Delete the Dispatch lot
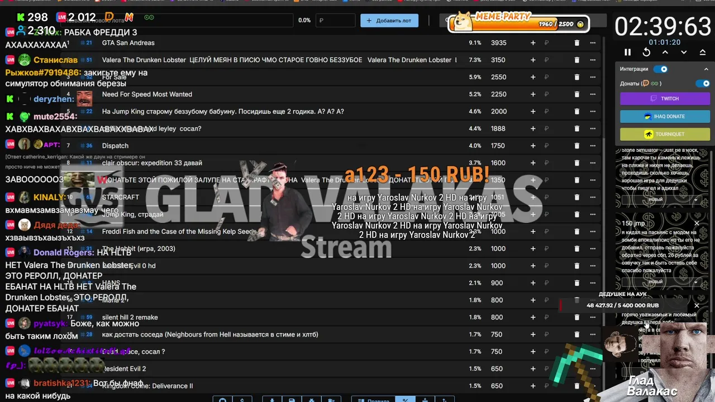Image resolution: width=715 pixels, height=402 pixels. 577,146
